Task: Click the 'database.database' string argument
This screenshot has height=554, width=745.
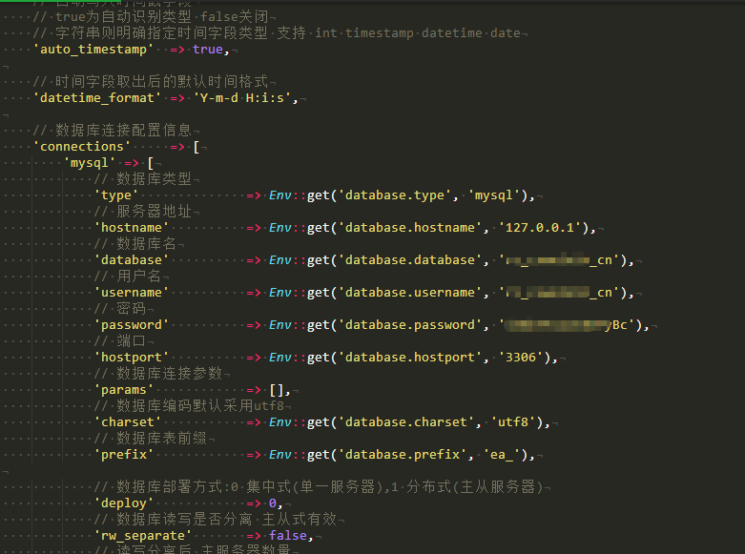Action: pos(410,259)
